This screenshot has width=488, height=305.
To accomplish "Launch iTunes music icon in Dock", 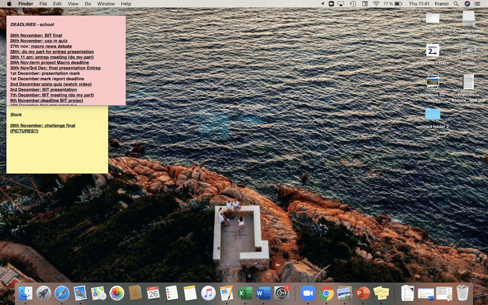I will point(208,293).
